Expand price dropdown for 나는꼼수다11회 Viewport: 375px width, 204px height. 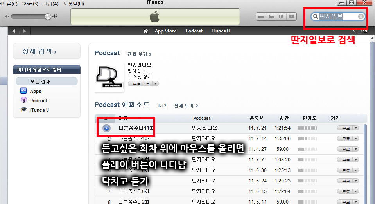[356, 128]
